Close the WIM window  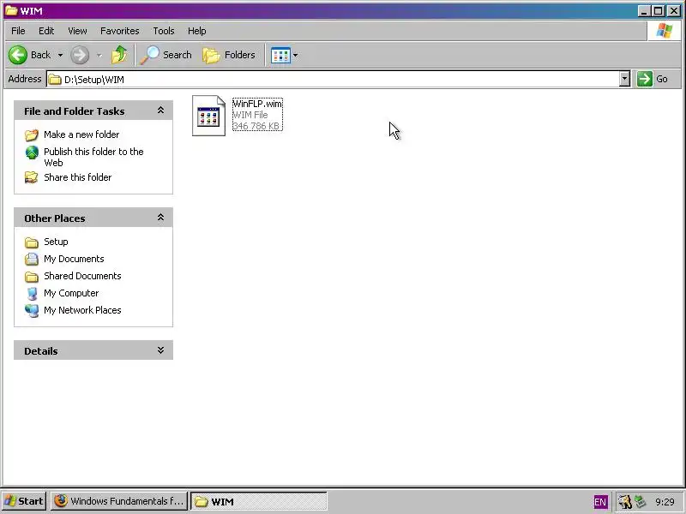[x=674, y=10]
